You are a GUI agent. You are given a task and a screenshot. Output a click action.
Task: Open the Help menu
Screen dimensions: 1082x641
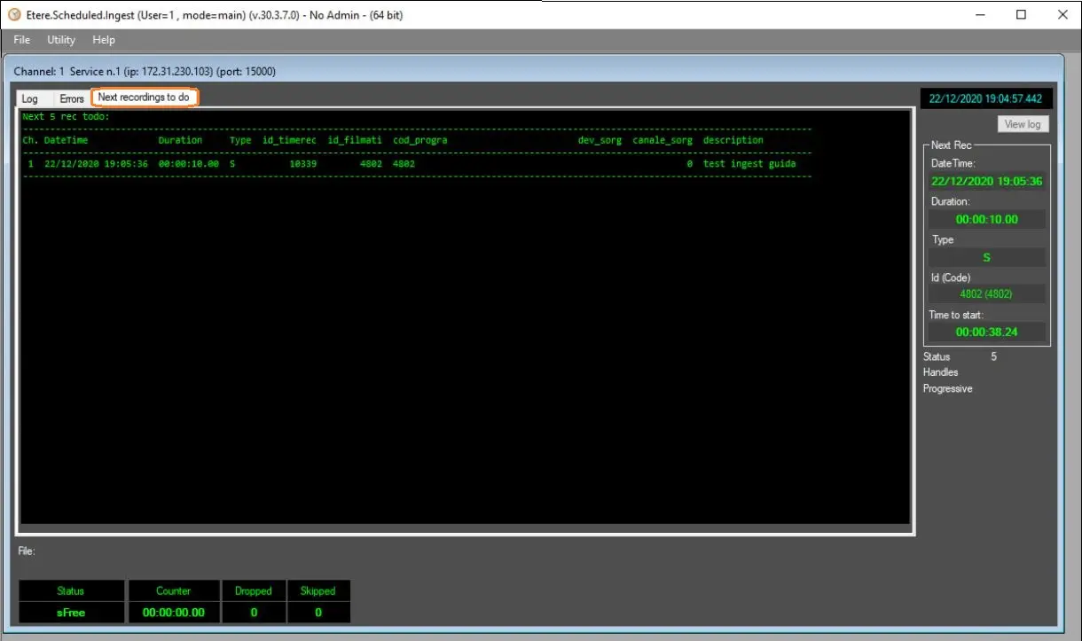click(104, 40)
